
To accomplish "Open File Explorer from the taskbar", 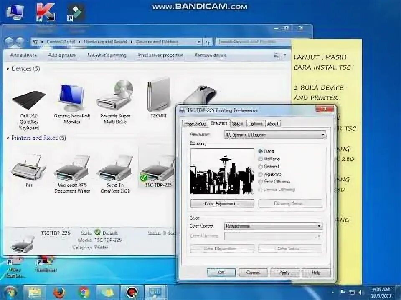I will point(35,292).
